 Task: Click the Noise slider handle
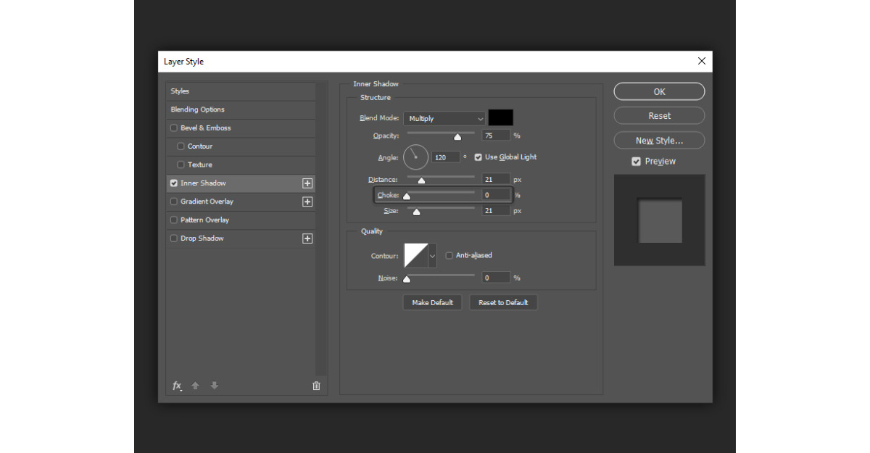point(407,278)
